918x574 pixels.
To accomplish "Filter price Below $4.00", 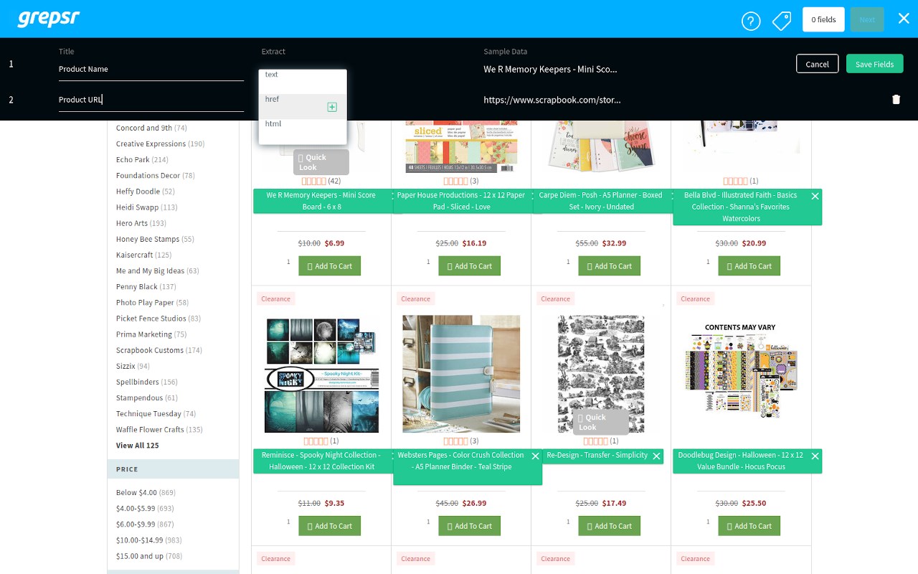I will tap(146, 493).
